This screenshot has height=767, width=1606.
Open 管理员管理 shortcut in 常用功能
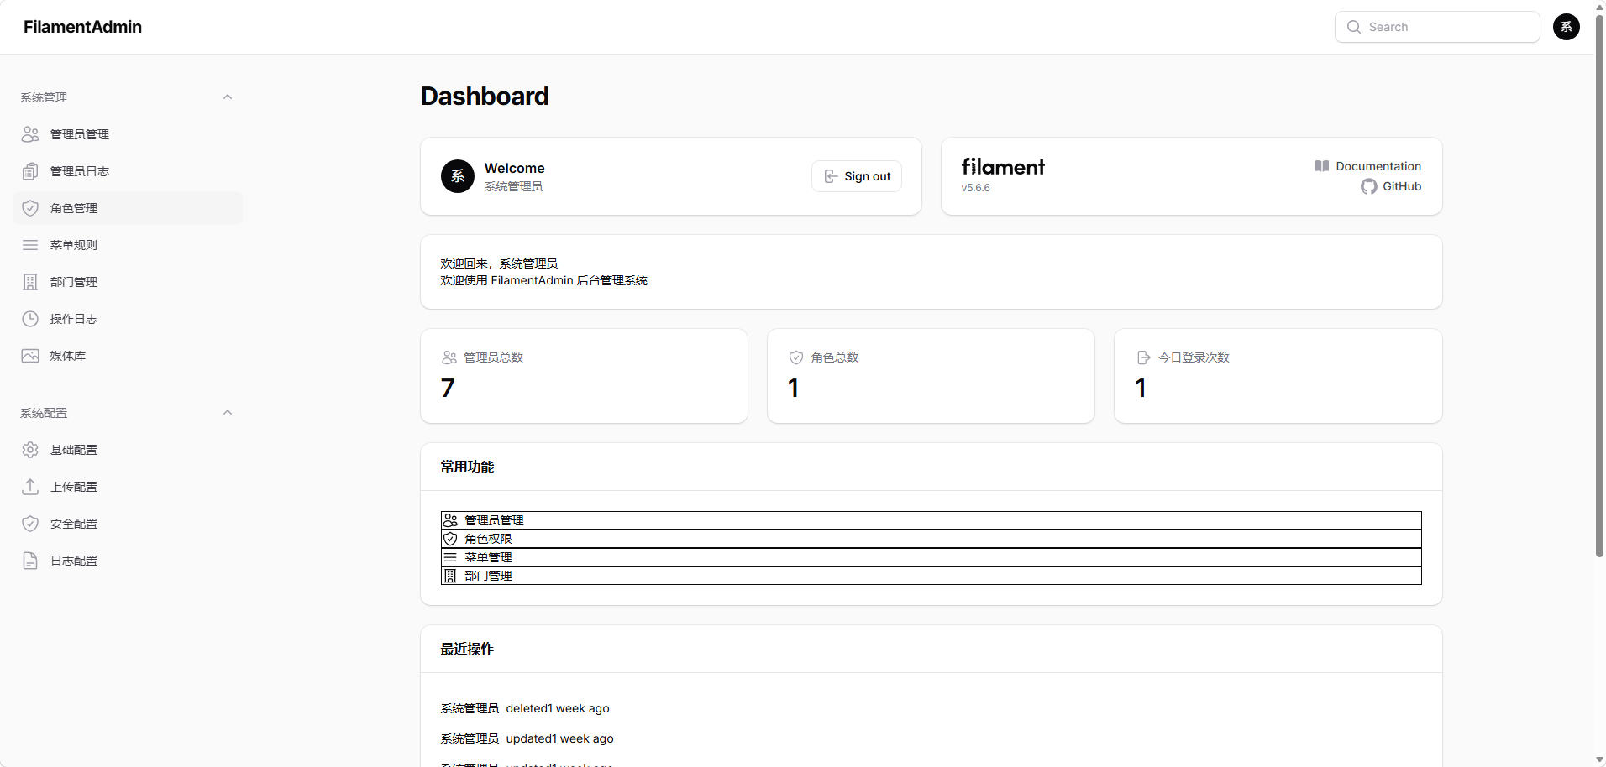point(931,520)
